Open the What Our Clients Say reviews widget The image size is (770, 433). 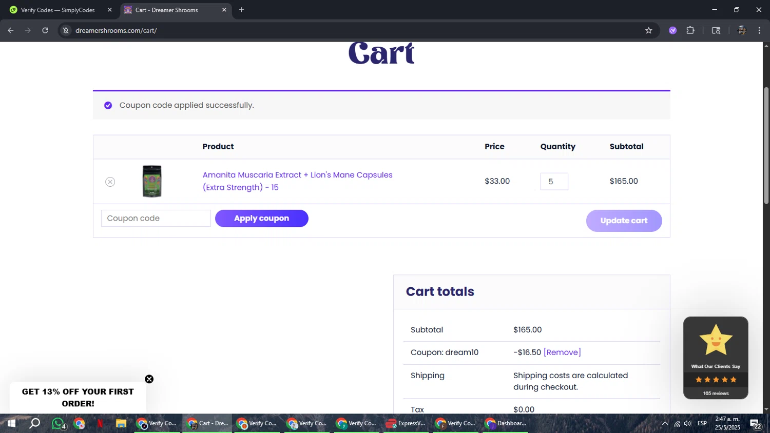[x=716, y=358]
